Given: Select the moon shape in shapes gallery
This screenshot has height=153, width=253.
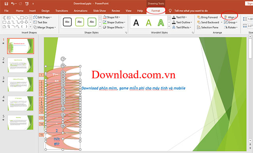Looking at the screenshot, I should [4, 17].
